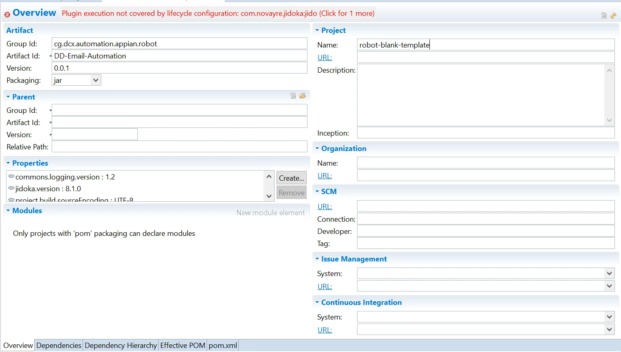Click the Parent Artifact Id field
The image size is (621, 352).
coord(179,122)
